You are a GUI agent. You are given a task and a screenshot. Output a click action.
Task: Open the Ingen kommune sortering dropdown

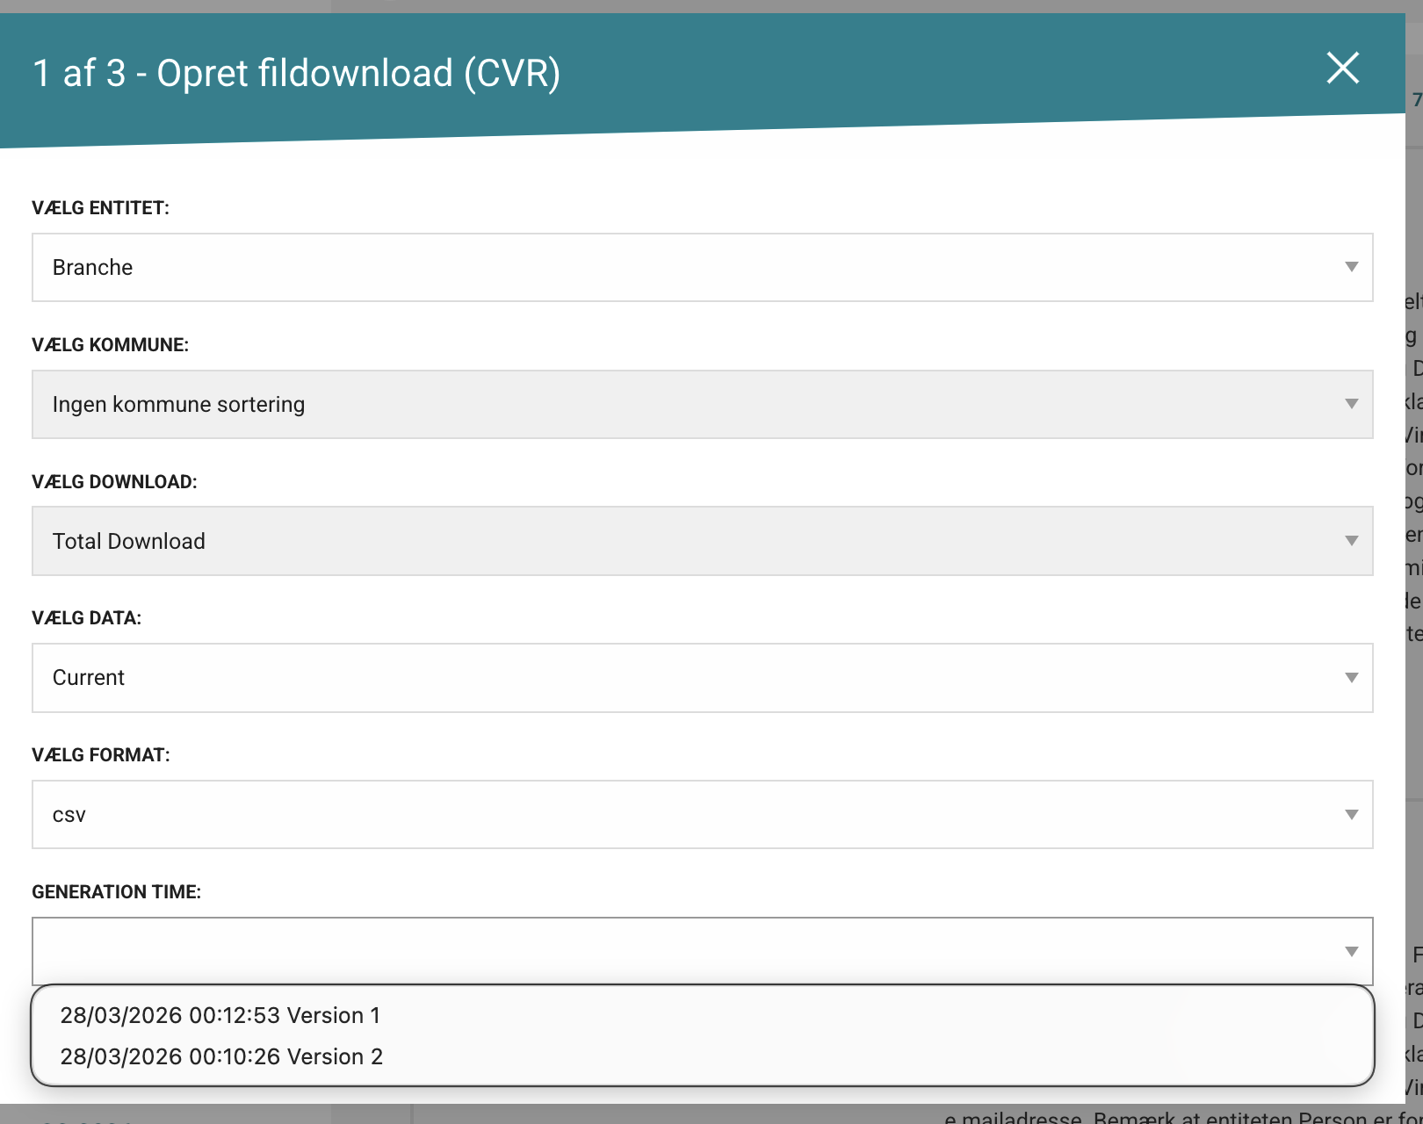(x=685, y=405)
